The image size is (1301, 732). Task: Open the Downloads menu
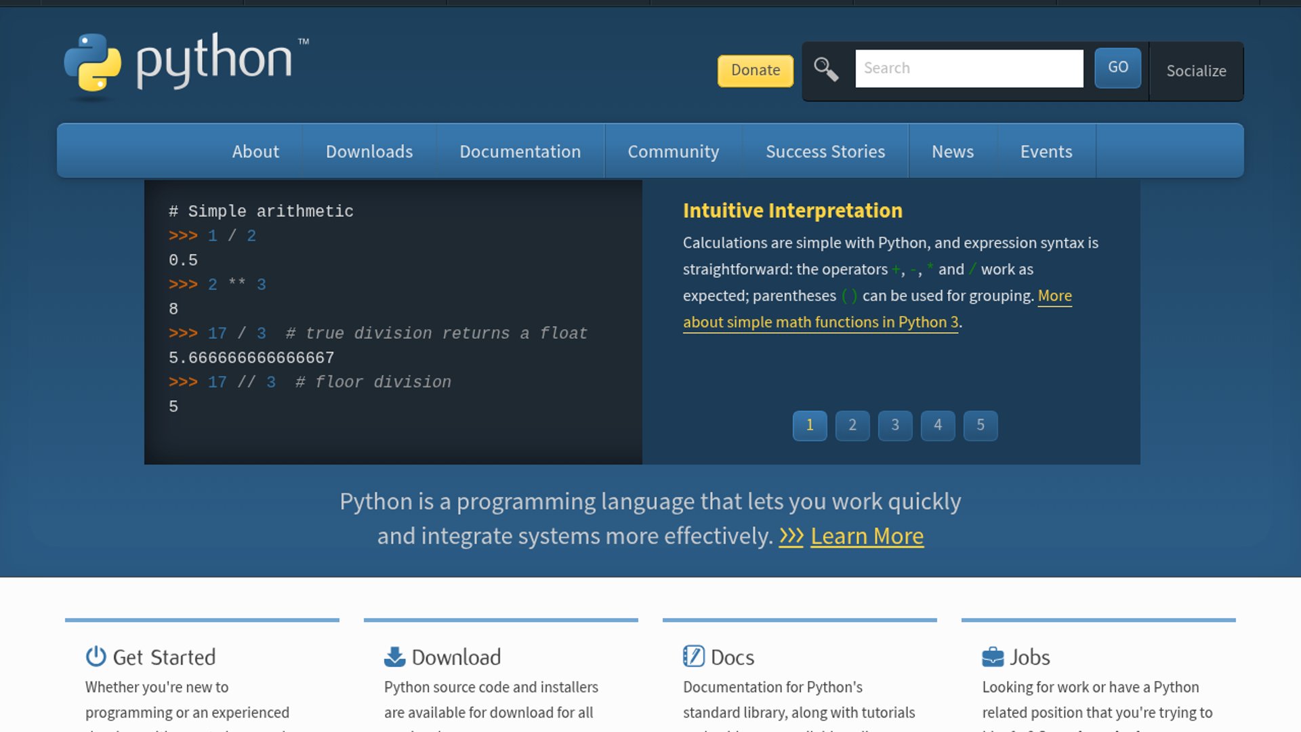click(x=369, y=151)
